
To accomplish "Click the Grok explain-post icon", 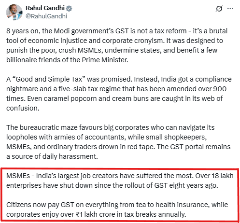I will 219,9.
